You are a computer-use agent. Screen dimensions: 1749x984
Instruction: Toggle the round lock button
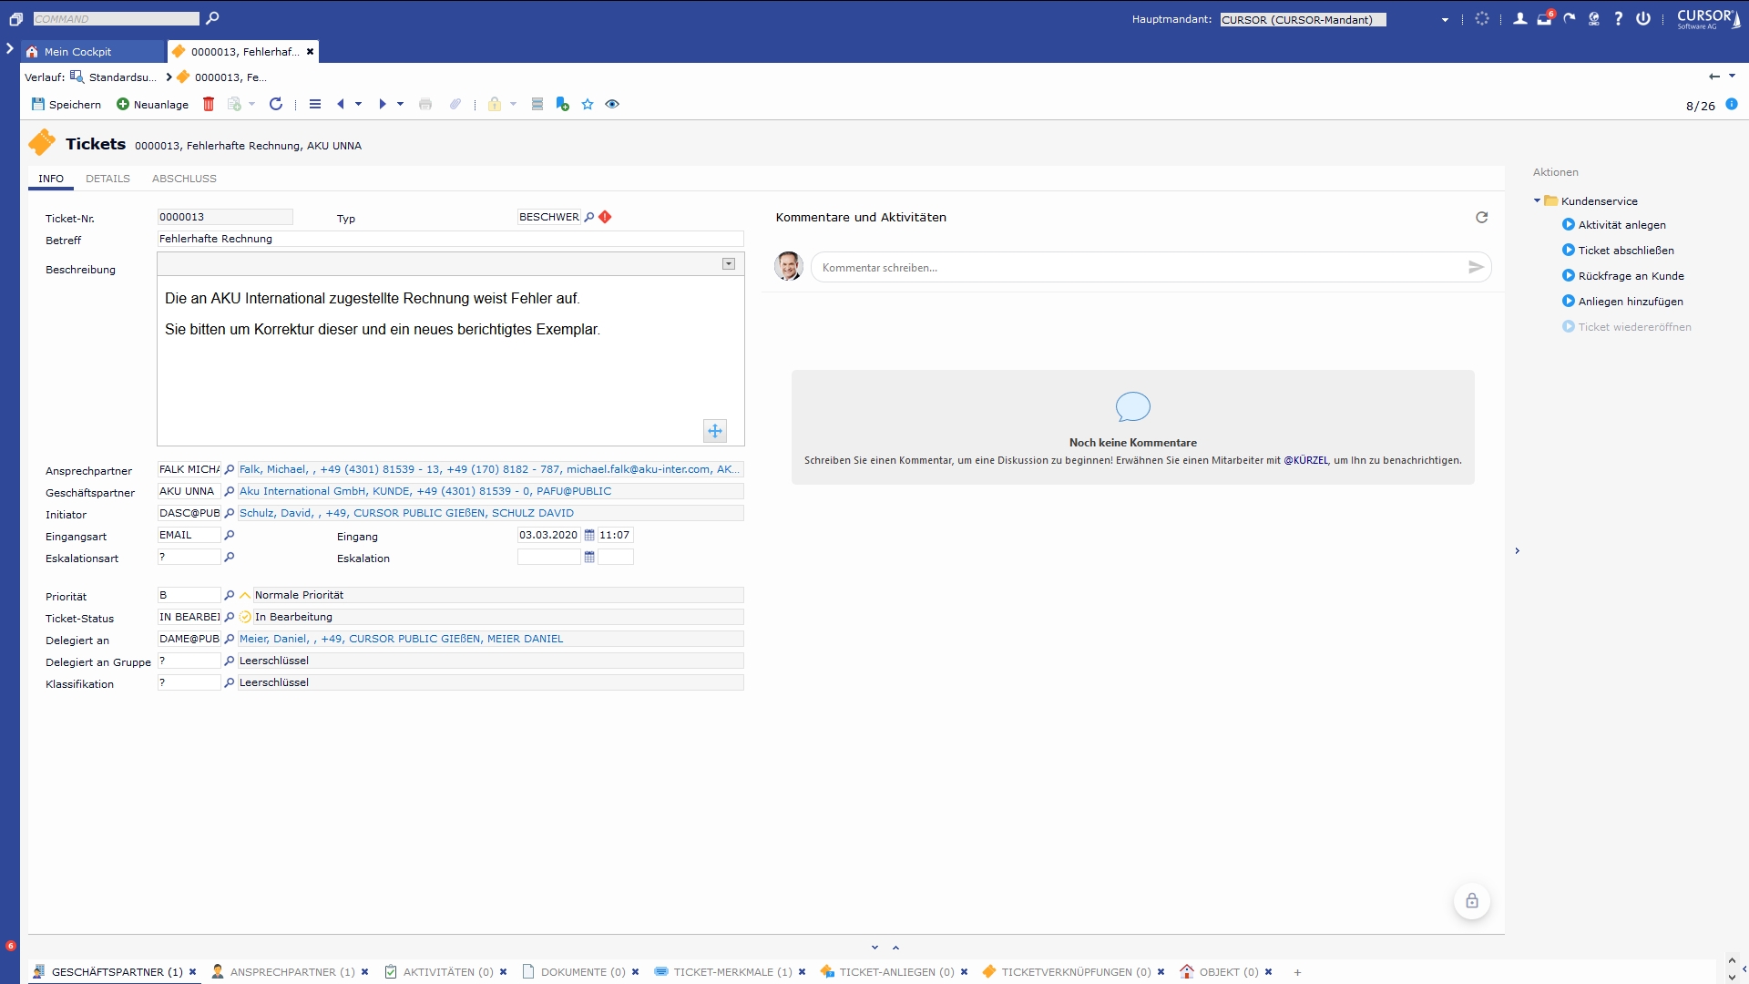[1471, 901]
